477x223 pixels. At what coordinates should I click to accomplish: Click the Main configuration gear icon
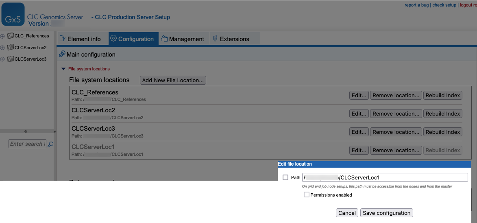pyautogui.click(x=62, y=54)
